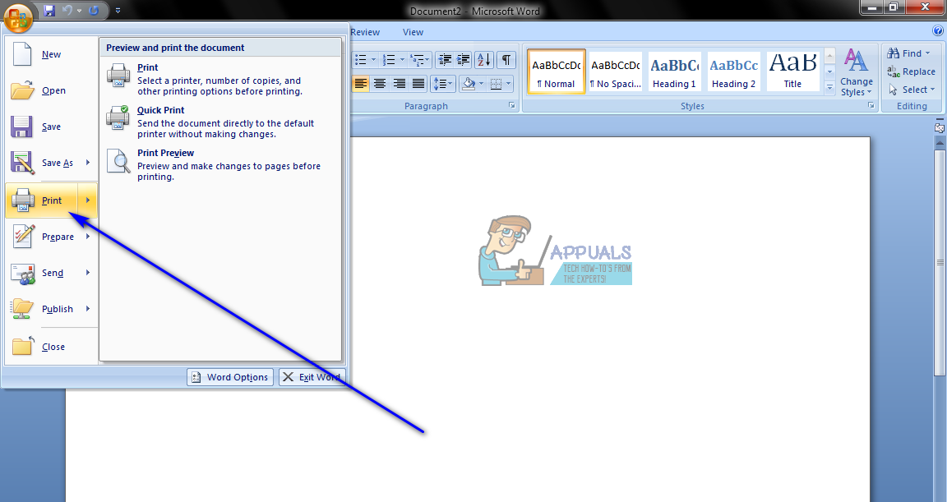Screen dimensions: 947x502
Task: Click the Undo icon in Quick Access toolbar
Action: (x=67, y=10)
